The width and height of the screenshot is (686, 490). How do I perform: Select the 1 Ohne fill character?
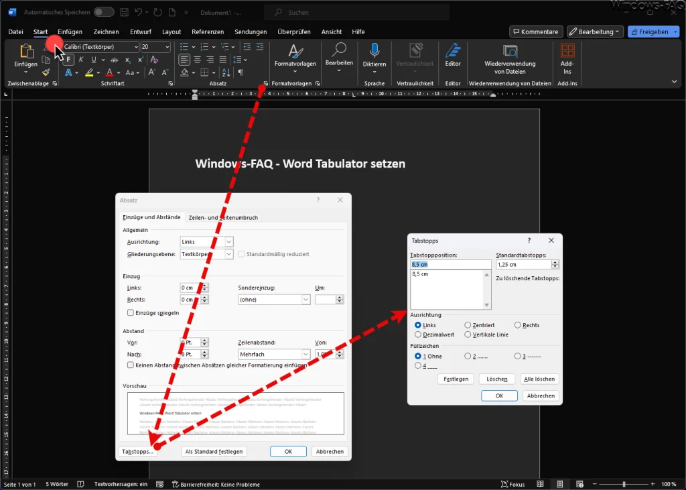tap(418, 356)
